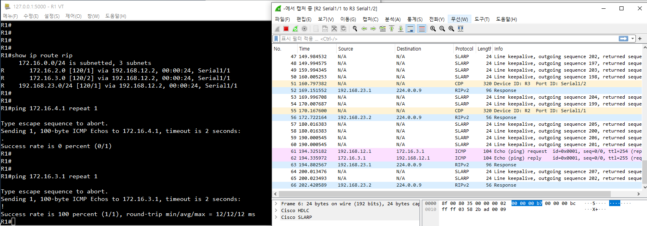
Task: Open Wireshark 캡처(C) menu
Action: [371, 19]
